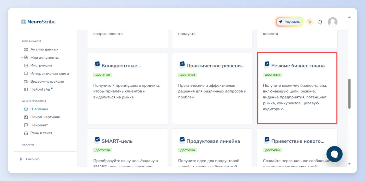Click ДОСТУПЕН badge on Практическое решение card
The image size is (365, 181).
coord(188,75)
